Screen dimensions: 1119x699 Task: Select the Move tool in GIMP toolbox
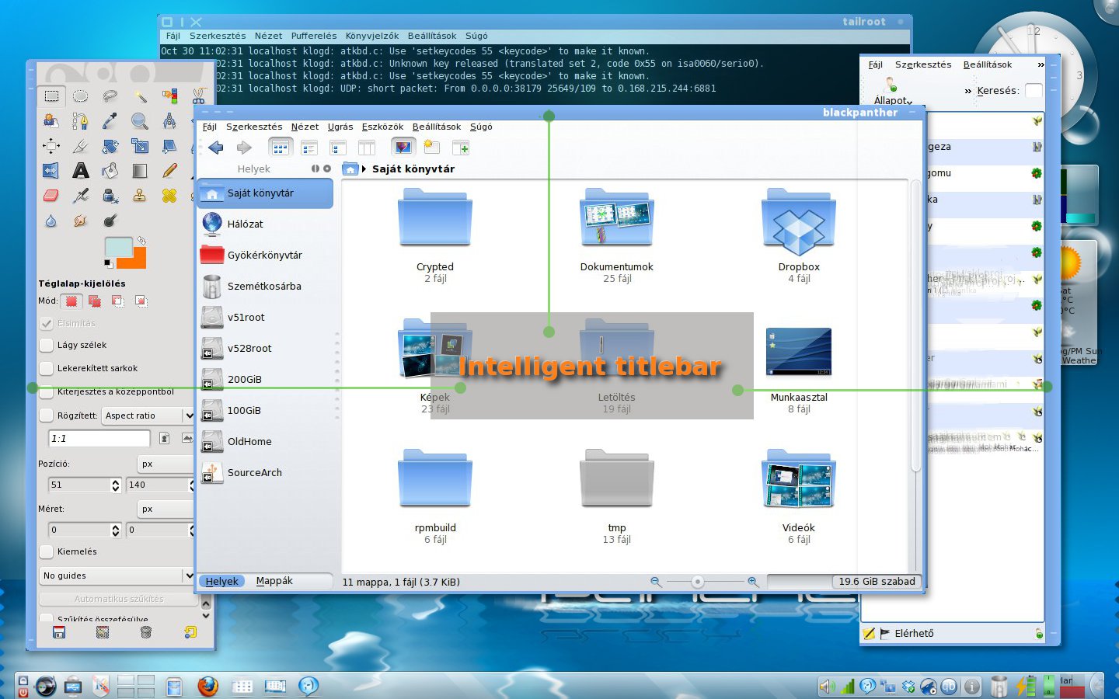[51, 146]
